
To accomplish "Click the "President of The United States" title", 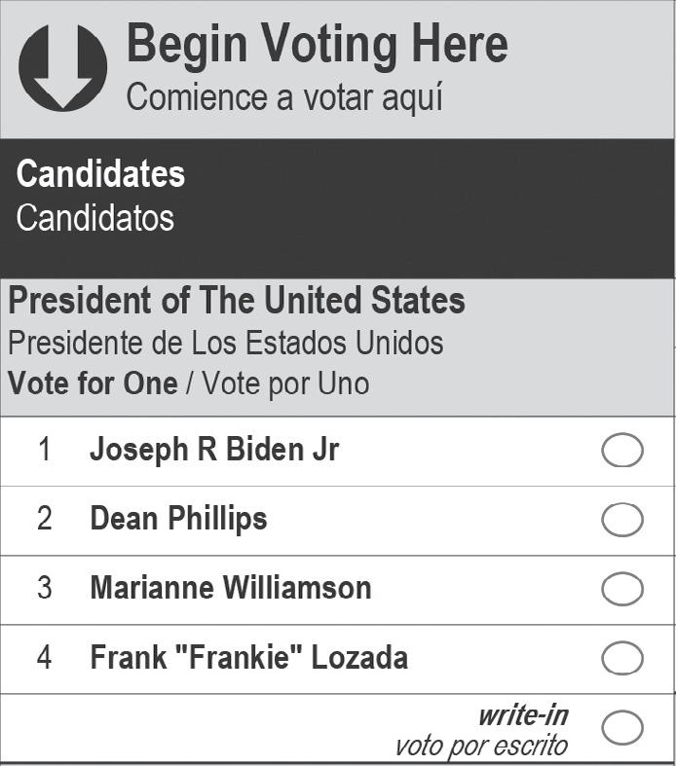I will coord(237,301).
